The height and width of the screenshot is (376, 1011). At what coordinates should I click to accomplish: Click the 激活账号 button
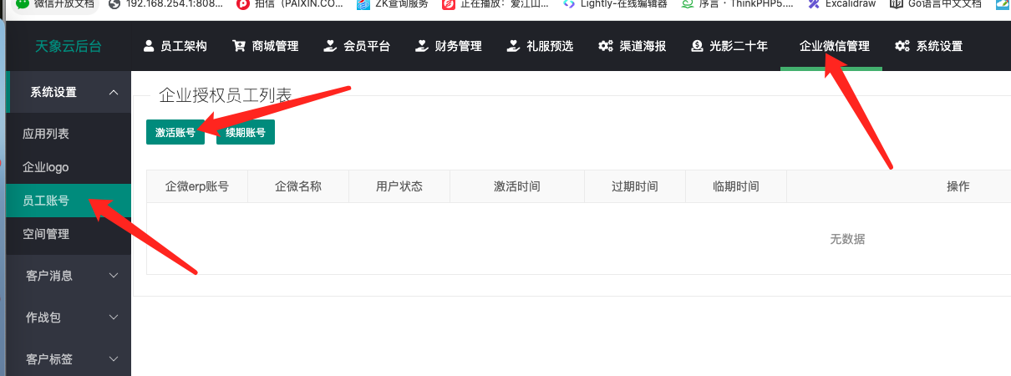(175, 132)
